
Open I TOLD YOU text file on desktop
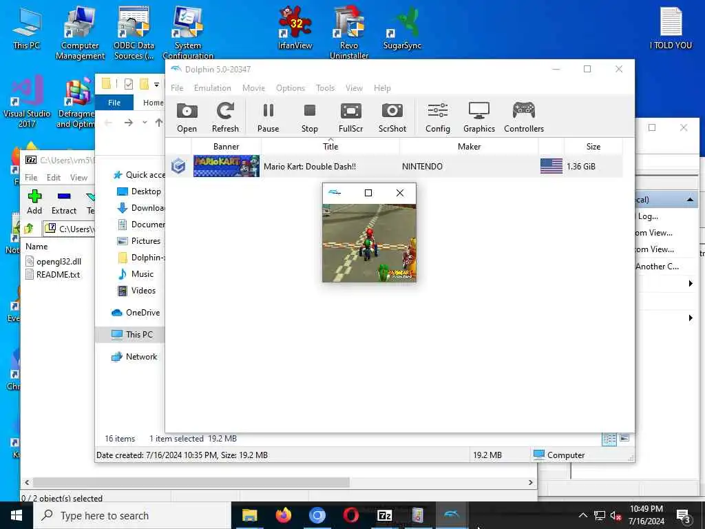click(671, 28)
